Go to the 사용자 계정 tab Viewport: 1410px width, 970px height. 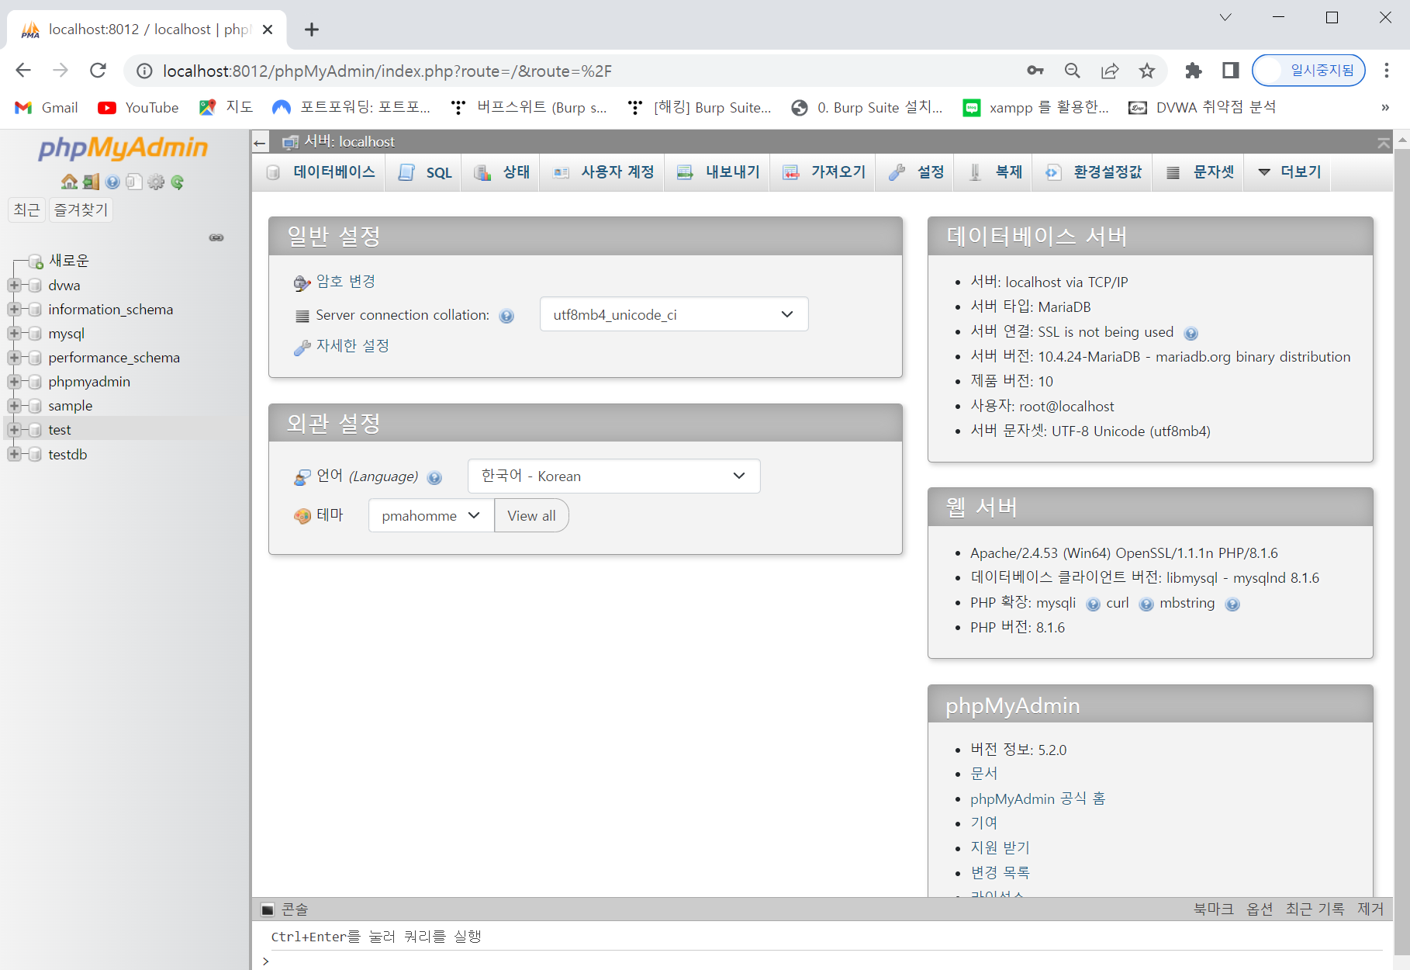tap(603, 172)
